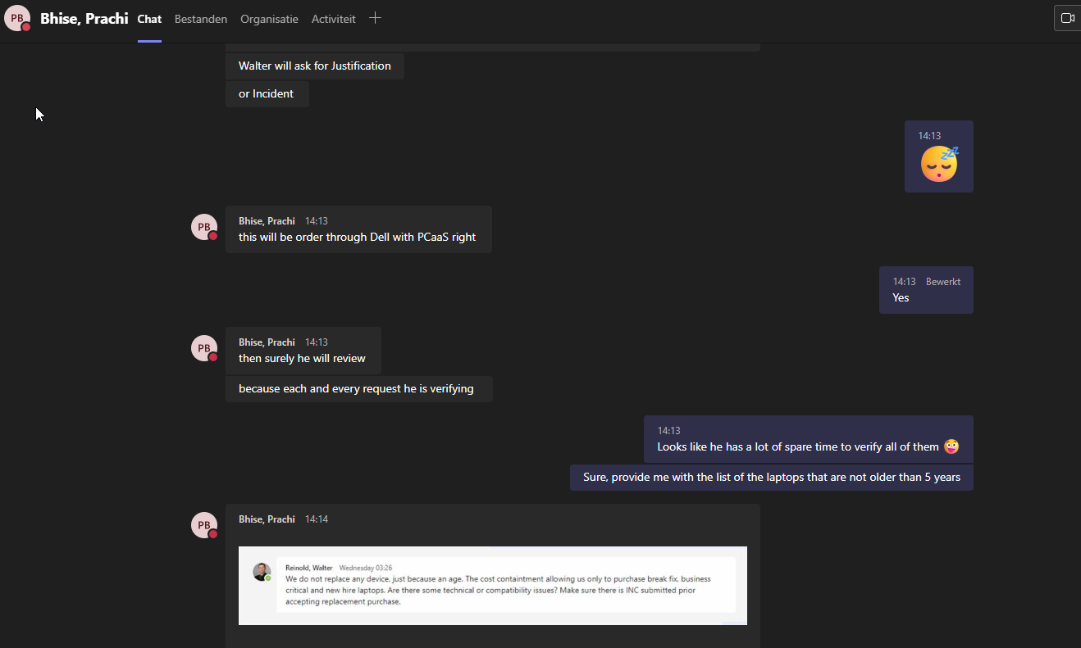This screenshot has height=648, width=1081.
Task: Click the 'Bewerkt' label on Yes message
Action: coord(943,282)
